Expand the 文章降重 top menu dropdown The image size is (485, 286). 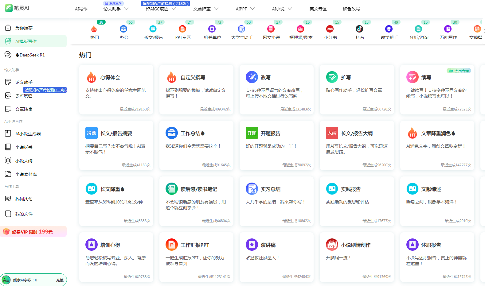pos(216,9)
